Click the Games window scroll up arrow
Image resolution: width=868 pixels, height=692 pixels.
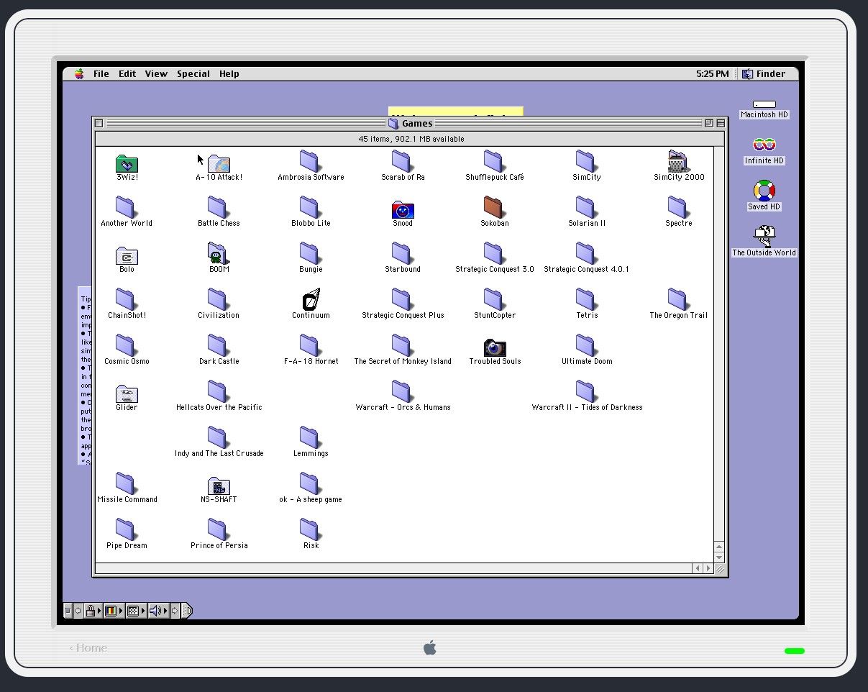pyautogui.click(x=718, y=547)
